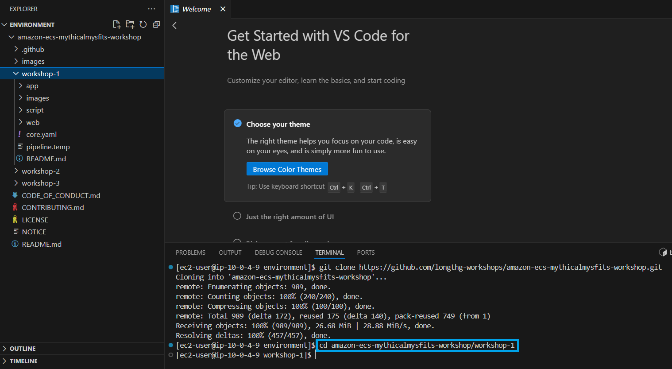Switch to the DEBUG CONSOLE tab
Image resolution: width=672 pixels, height=369 pixels.
pos(278,252)
